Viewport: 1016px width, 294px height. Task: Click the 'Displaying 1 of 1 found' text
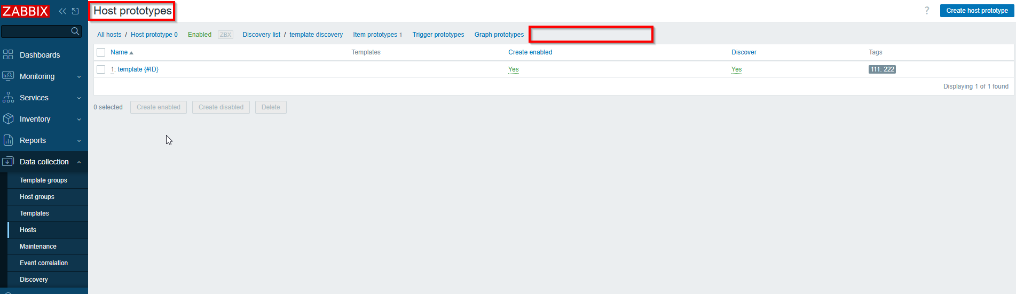tap(976, 86)
